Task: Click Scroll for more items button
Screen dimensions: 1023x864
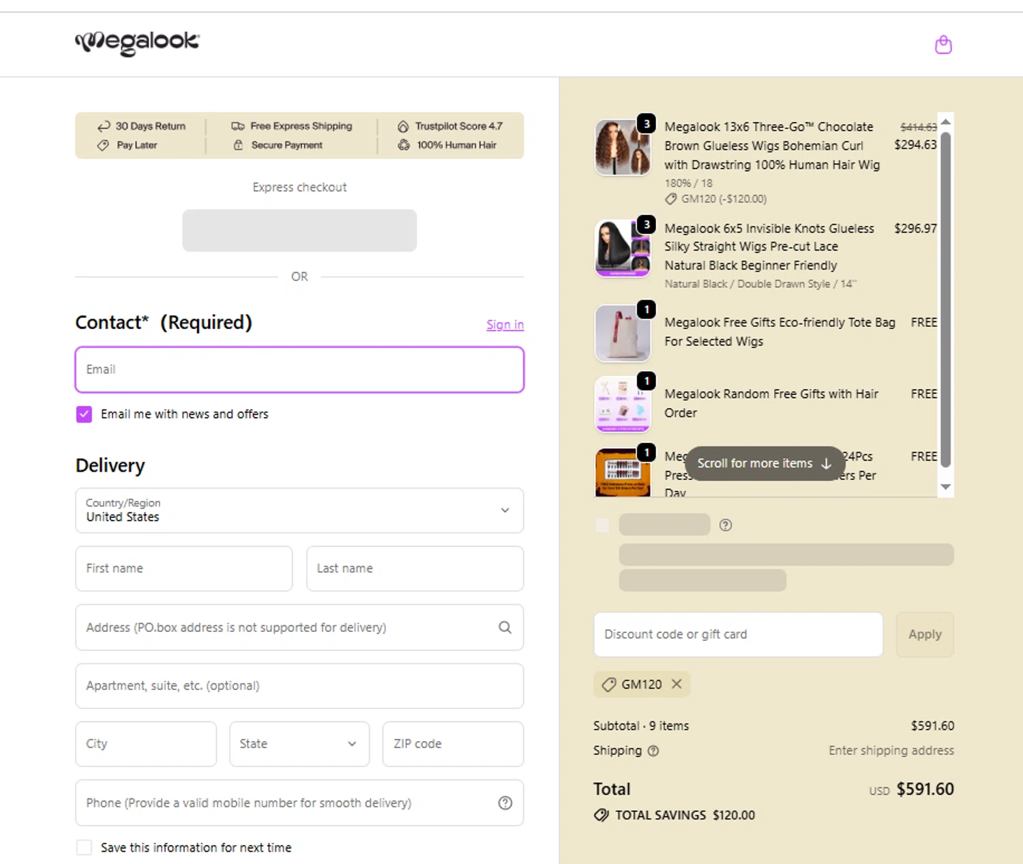Action: [x=765, y=463]
